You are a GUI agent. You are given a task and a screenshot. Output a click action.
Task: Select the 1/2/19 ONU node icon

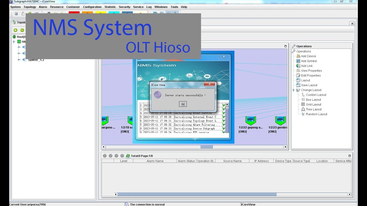tap(130, 120)
